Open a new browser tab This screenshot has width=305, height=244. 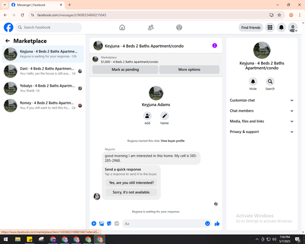(70, 5)
